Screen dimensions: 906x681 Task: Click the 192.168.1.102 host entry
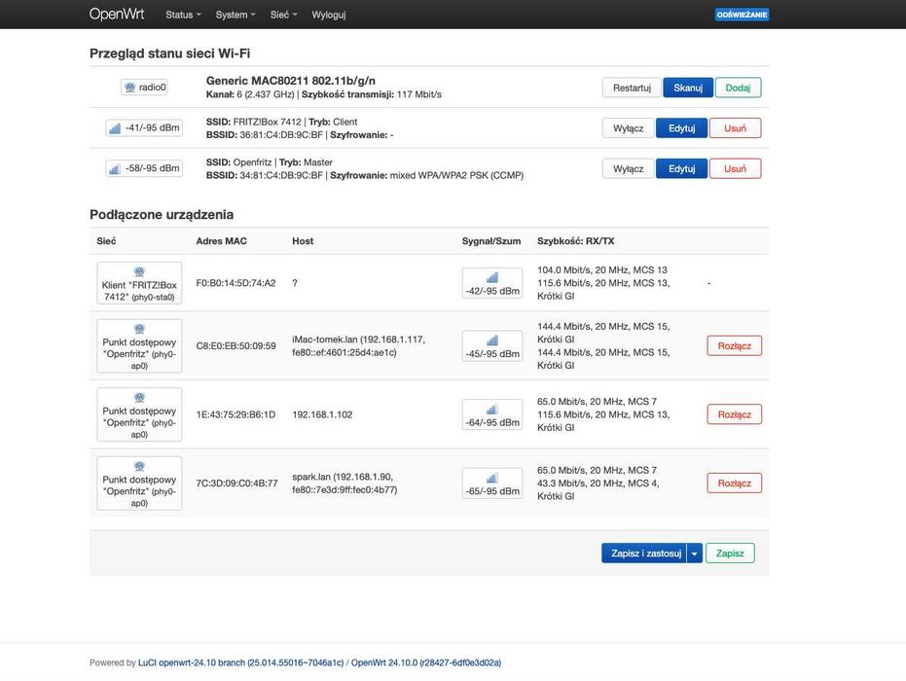[322, 414]
